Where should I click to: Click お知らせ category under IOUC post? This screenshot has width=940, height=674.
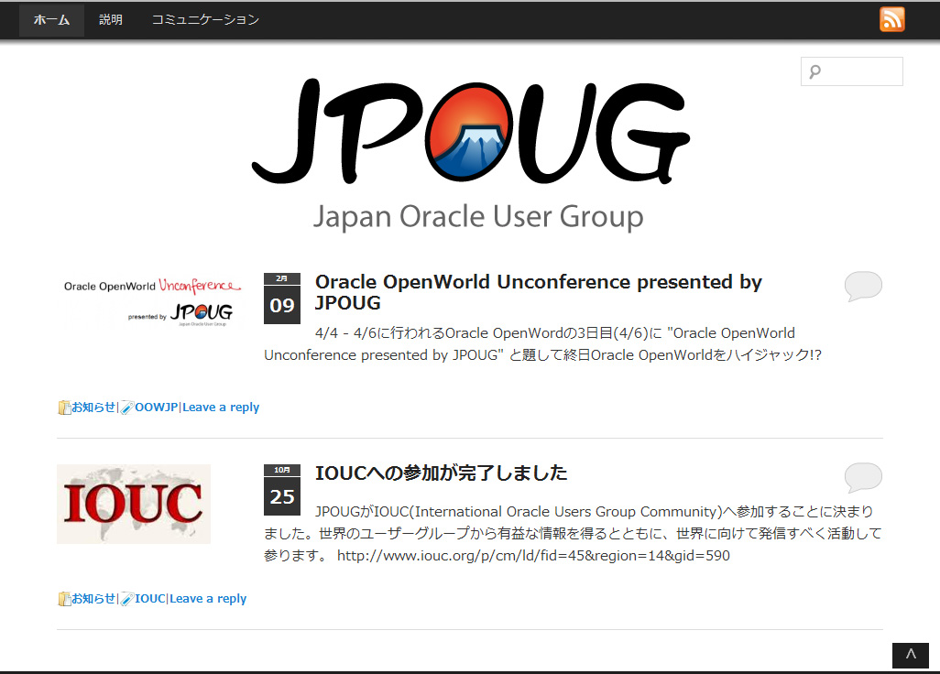click(x=93, y=599)
